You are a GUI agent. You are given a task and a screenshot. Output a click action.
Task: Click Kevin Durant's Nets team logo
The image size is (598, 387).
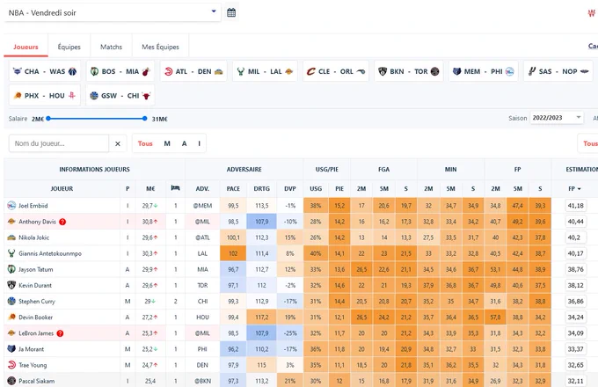coord(11,285)
